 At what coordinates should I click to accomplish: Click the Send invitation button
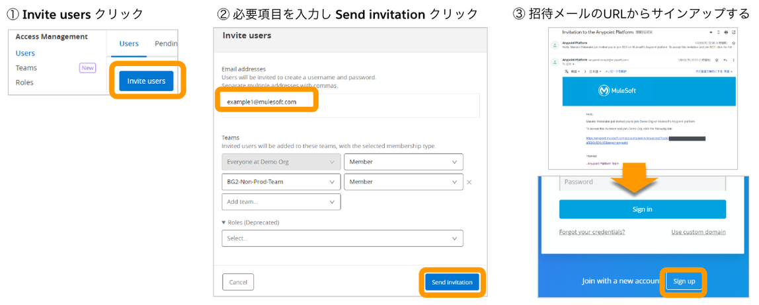tap(452, 282)
